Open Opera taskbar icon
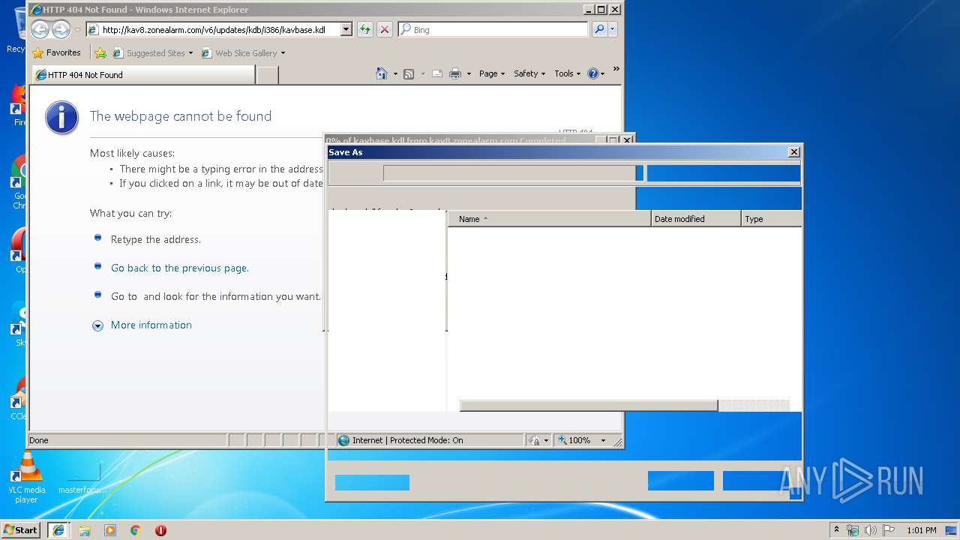This screenshot has height=540, width=960. pyautogui.click(x=160, y=529)
